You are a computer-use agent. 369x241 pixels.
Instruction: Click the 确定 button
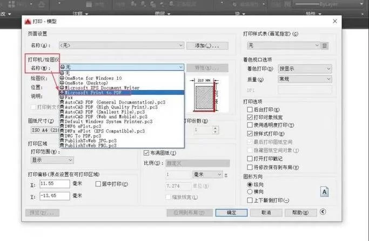click(231, 212)
